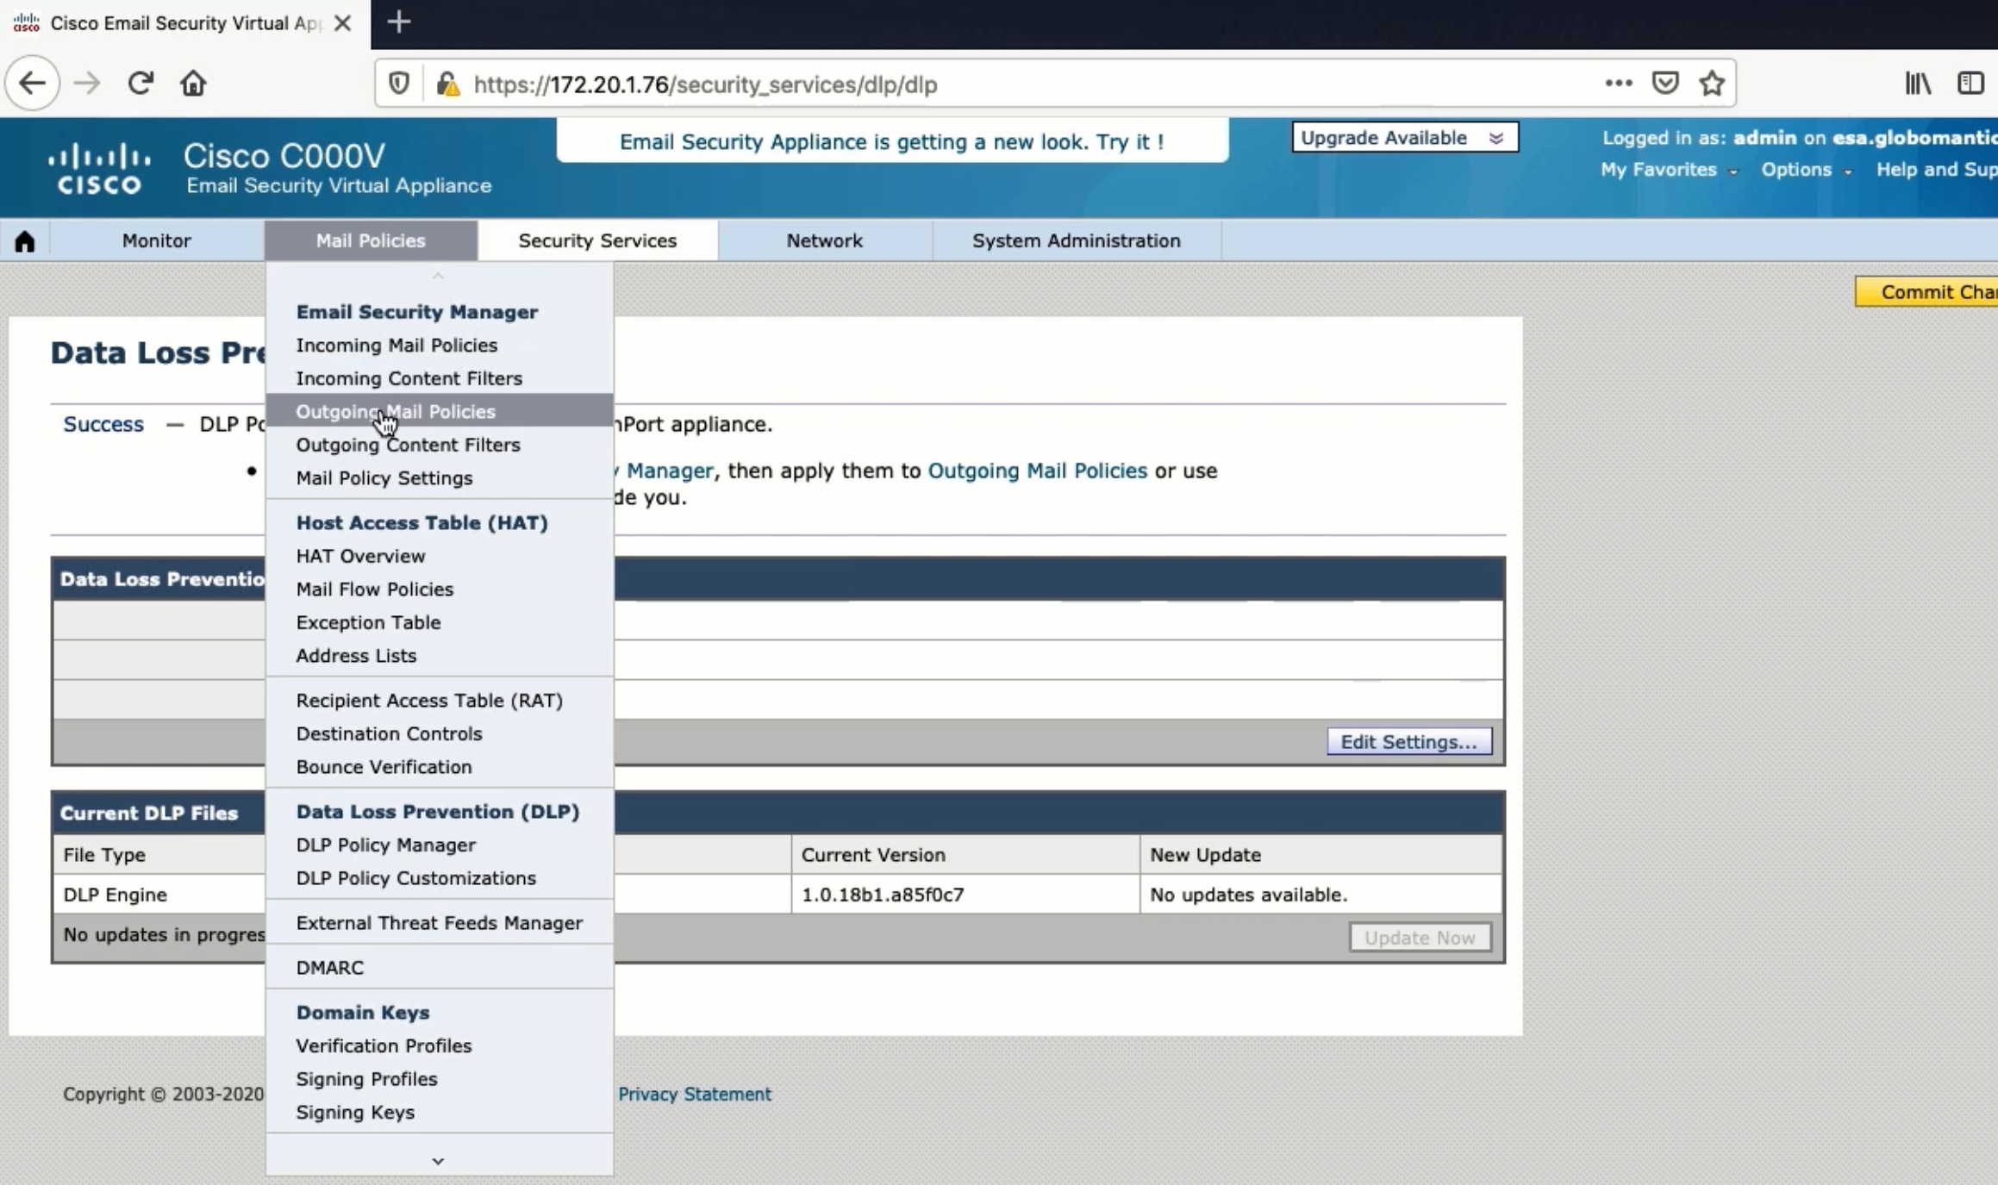The image size is (1998, 1185).
Task: Try the new look banner link
Action: coord(892,141)
